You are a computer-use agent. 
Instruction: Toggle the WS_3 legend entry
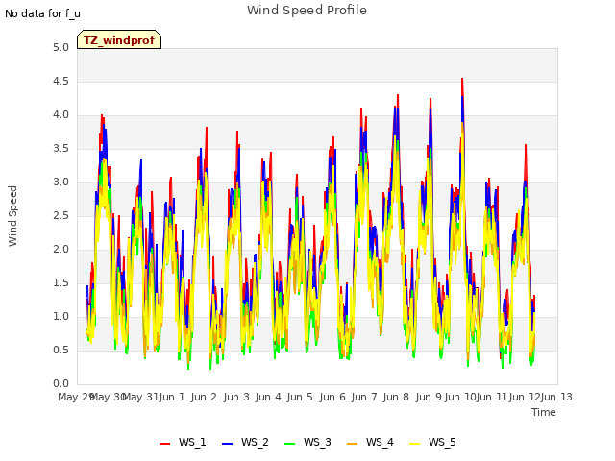pyautogui.click(x=307, y=442)
